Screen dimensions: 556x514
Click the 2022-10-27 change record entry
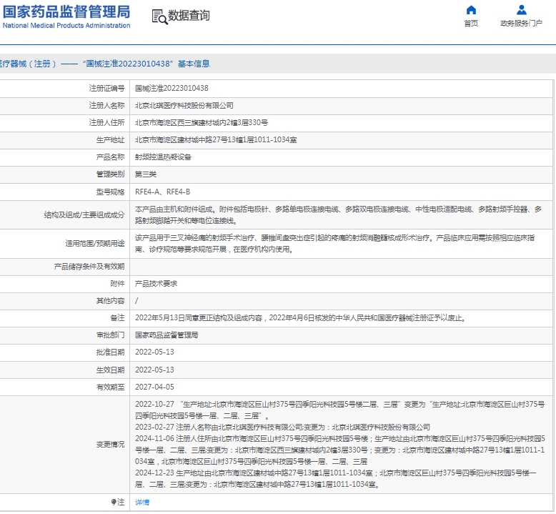(x=339, y=410)
